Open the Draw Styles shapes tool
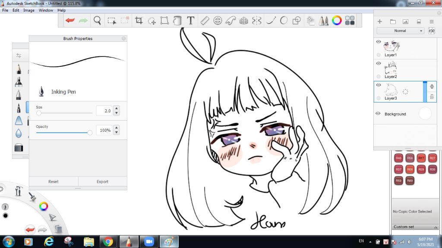Screen dimensions: 442x248 point(297,20)
